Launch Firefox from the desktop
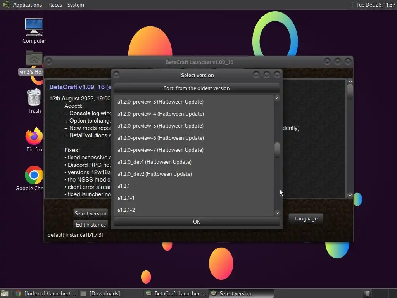Screen dimensions: 397x298 [x=34, y=139]
